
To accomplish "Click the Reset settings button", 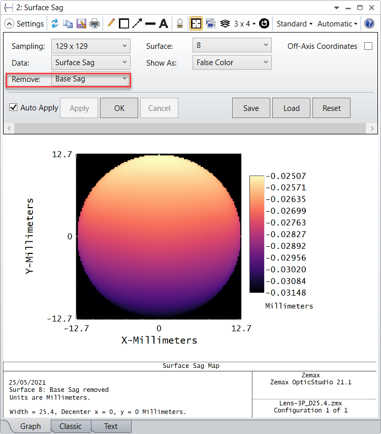I will 332,108.
